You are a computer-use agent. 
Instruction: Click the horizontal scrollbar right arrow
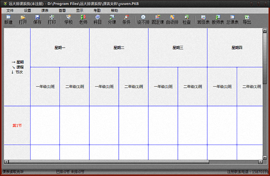coord(261,162)
